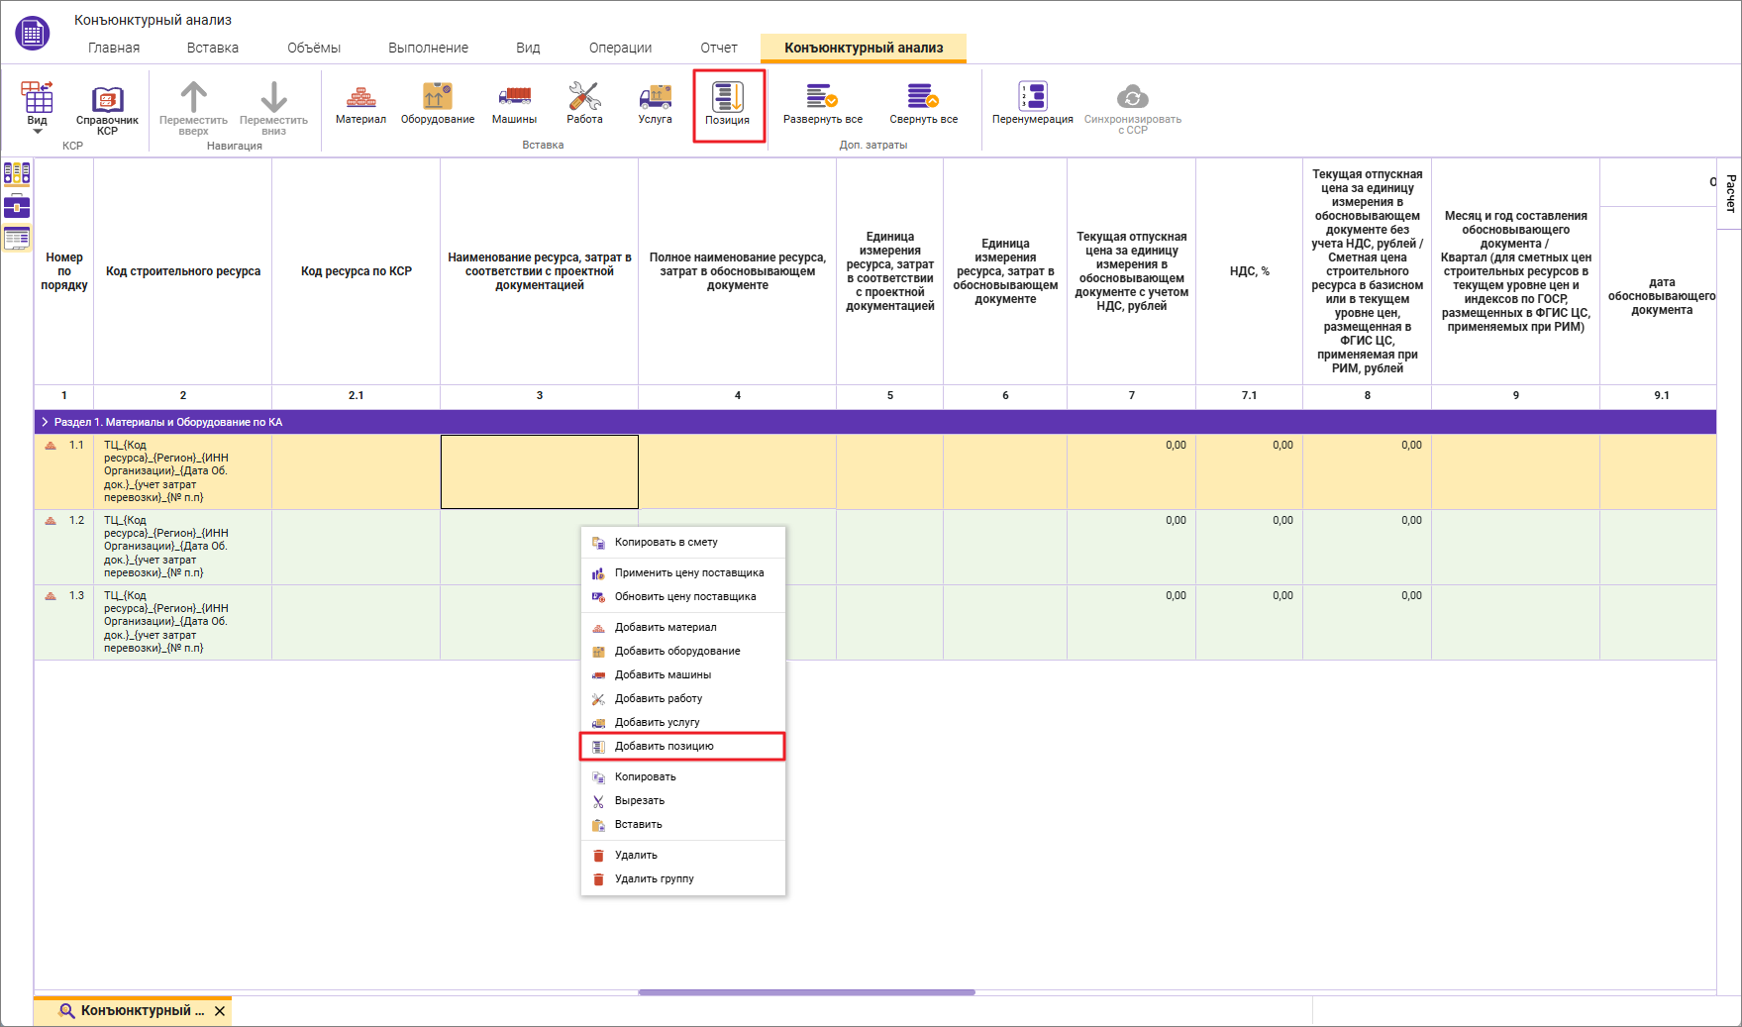The height and width of the screenshot is (1027, 1742).
Task: Click the Оборудование insert icon
Action: pyautogui.click(x=438, y=104)
